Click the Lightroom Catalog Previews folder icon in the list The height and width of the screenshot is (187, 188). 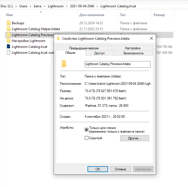tap(8, 35)
